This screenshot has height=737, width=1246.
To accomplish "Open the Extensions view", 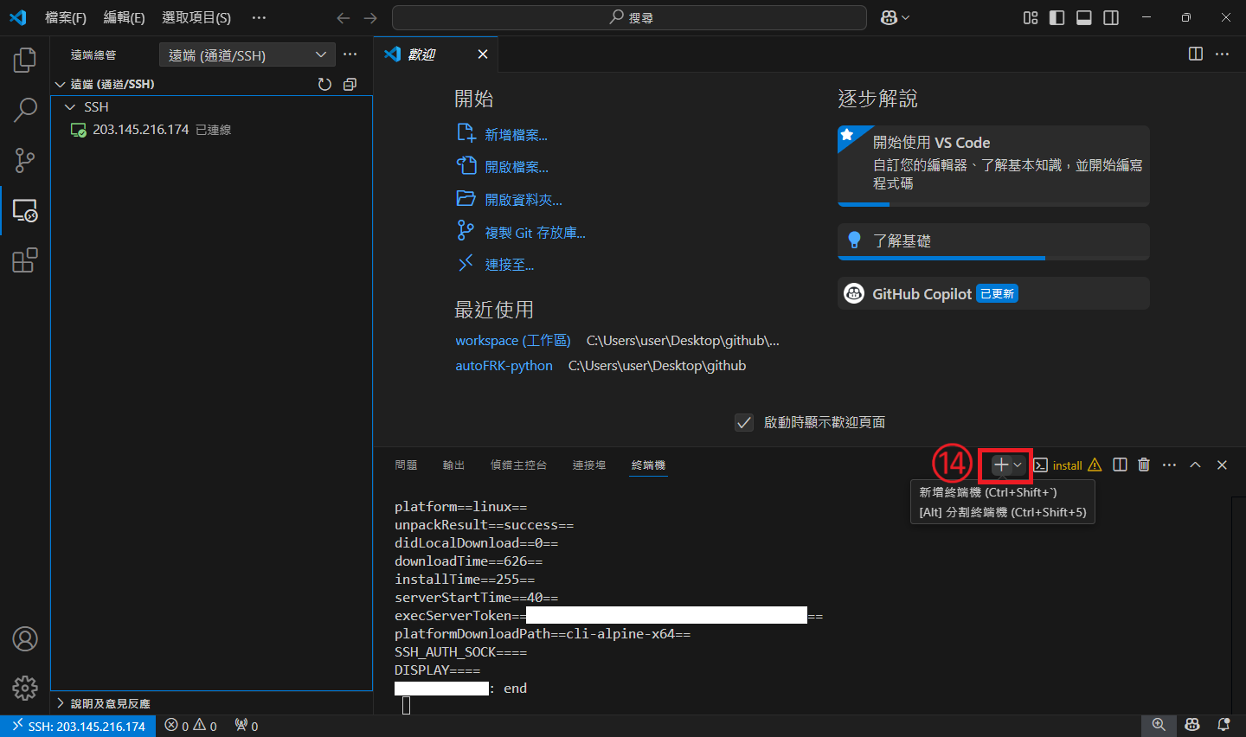I will click(25, 260).
